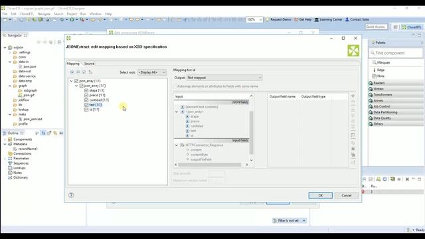The image size is (425, 239).
Task: Click the open perspective icon near Quick Access
Action: point(396,27)
